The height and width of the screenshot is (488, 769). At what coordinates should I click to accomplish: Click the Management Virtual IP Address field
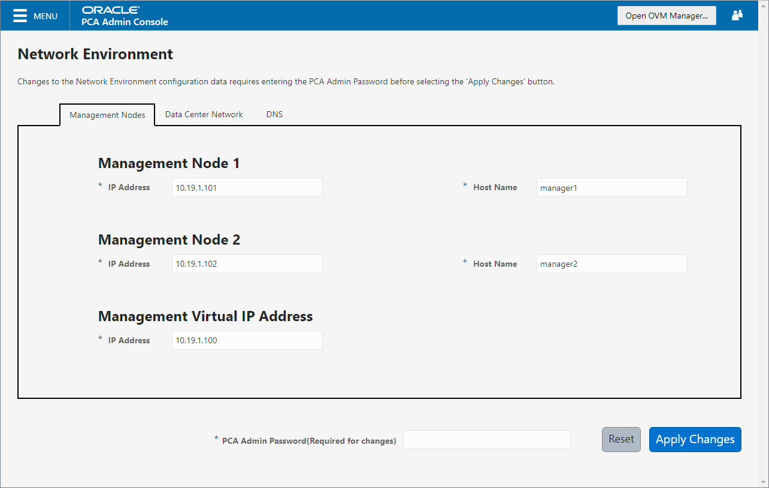(247, 340)
